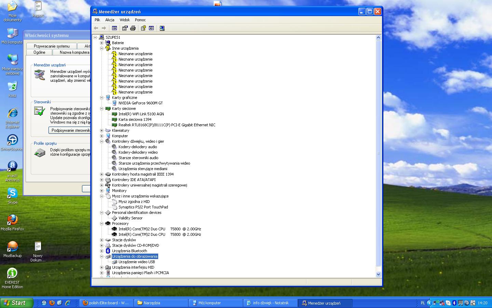This screenshot has height=308, width=492.
Task: Switch to the Ogólne tab in System Properties
Action: 40,52
